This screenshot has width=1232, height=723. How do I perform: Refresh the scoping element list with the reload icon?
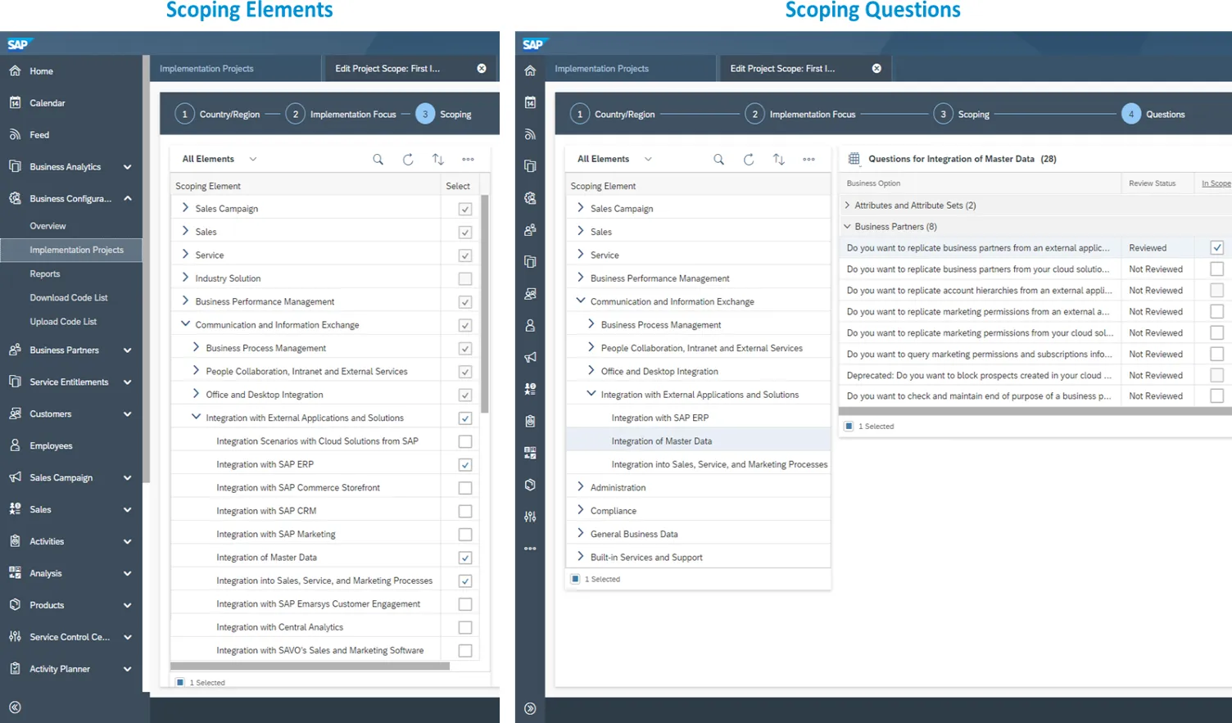[x=408, y=159]
